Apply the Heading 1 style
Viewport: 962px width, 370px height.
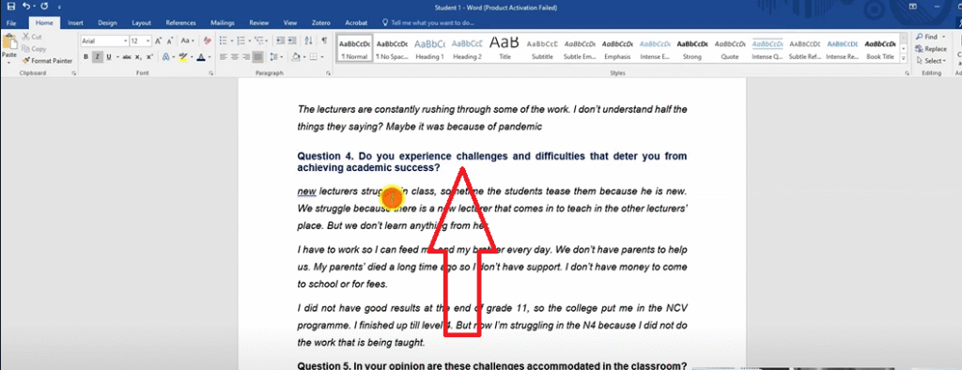pos(429,49)
